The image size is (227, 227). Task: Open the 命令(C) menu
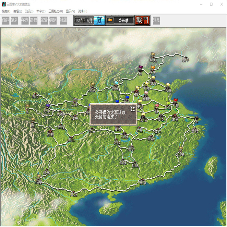click(41, 11)
